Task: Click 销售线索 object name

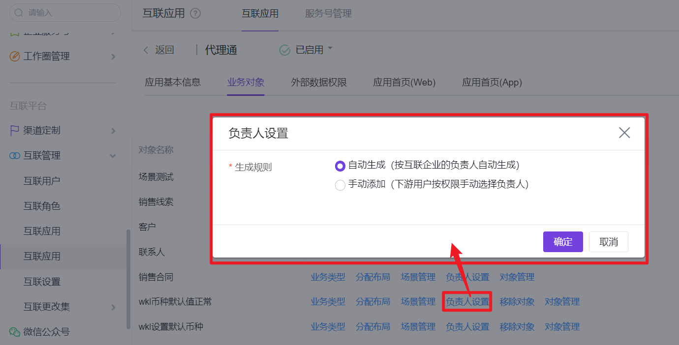Action: point(156,202)
